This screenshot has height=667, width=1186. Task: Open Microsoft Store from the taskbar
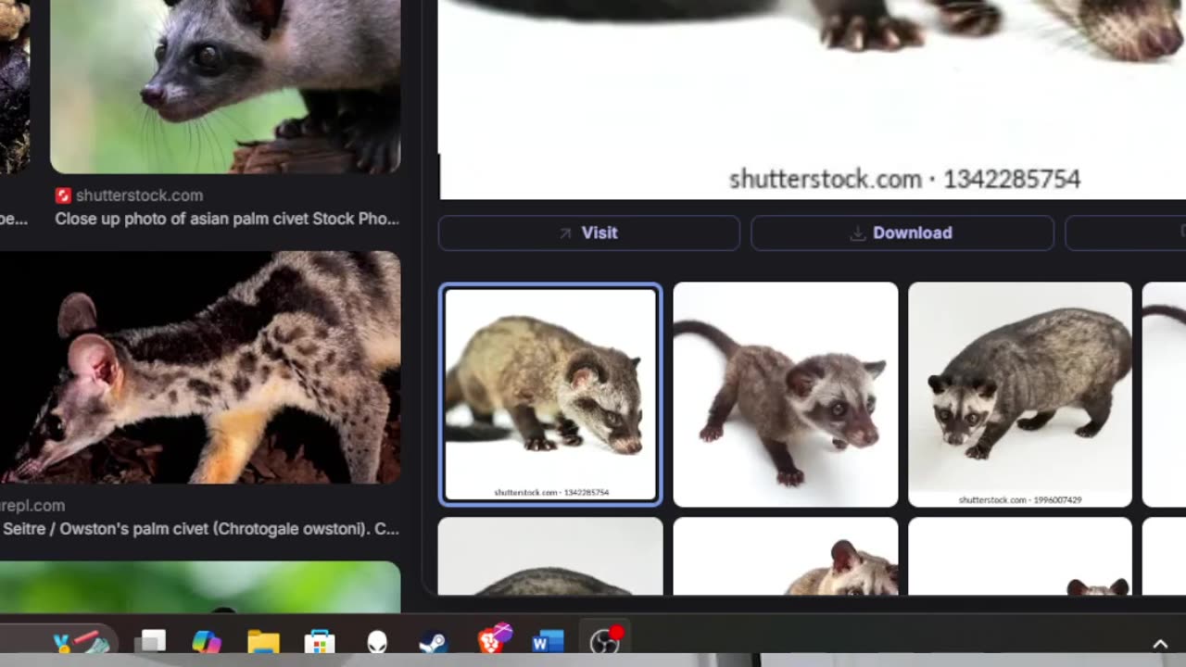(320, 641)
